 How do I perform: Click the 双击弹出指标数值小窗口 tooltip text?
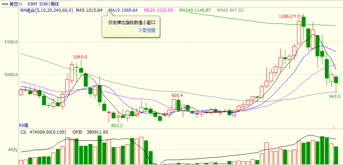pos(132,23)
